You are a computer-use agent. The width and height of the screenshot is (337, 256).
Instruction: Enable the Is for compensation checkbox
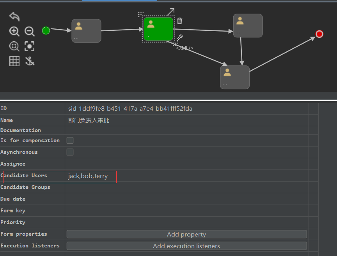(70, 140)
